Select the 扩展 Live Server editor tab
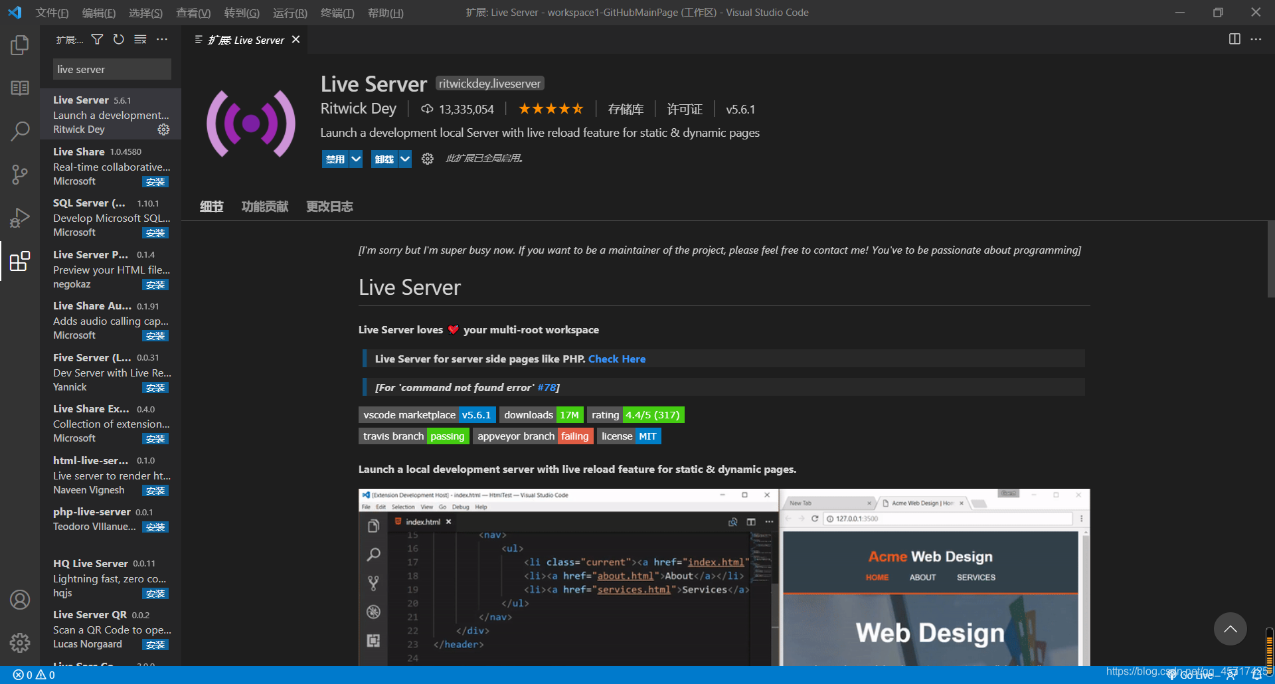The height and width of the screenshot is (684, 1275). click(246, 40)
